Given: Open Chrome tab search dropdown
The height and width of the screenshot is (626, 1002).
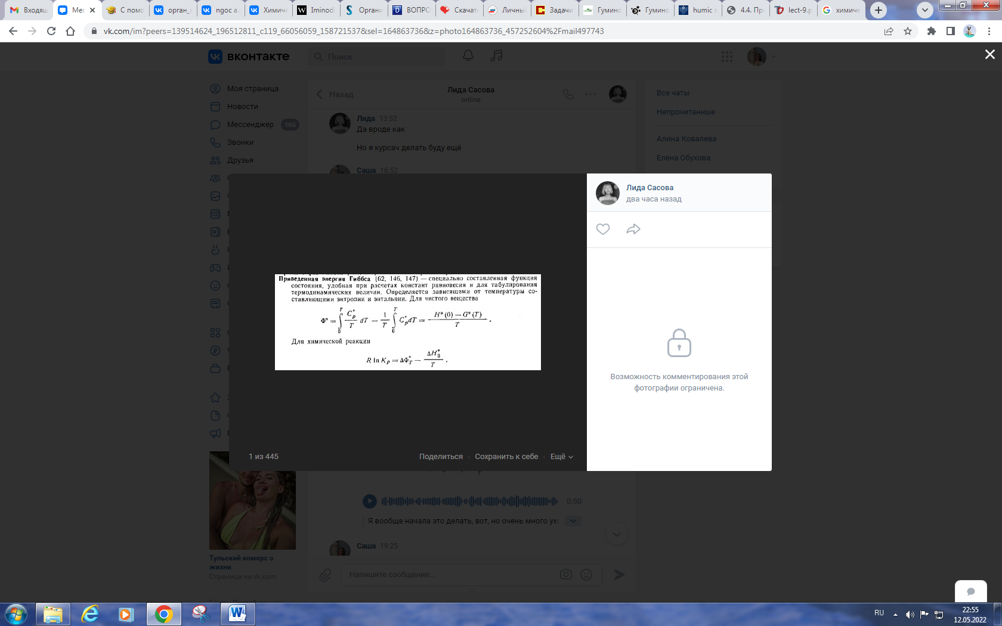Looking at the screenshot, I should pos(925,10).
